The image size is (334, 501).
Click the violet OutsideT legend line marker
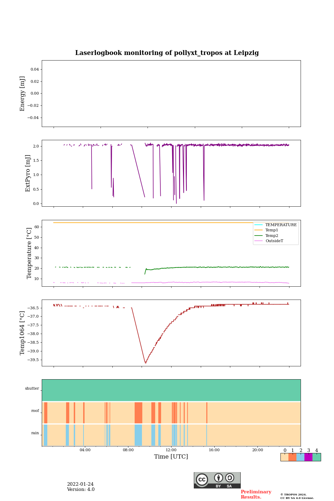click(259, 241)
